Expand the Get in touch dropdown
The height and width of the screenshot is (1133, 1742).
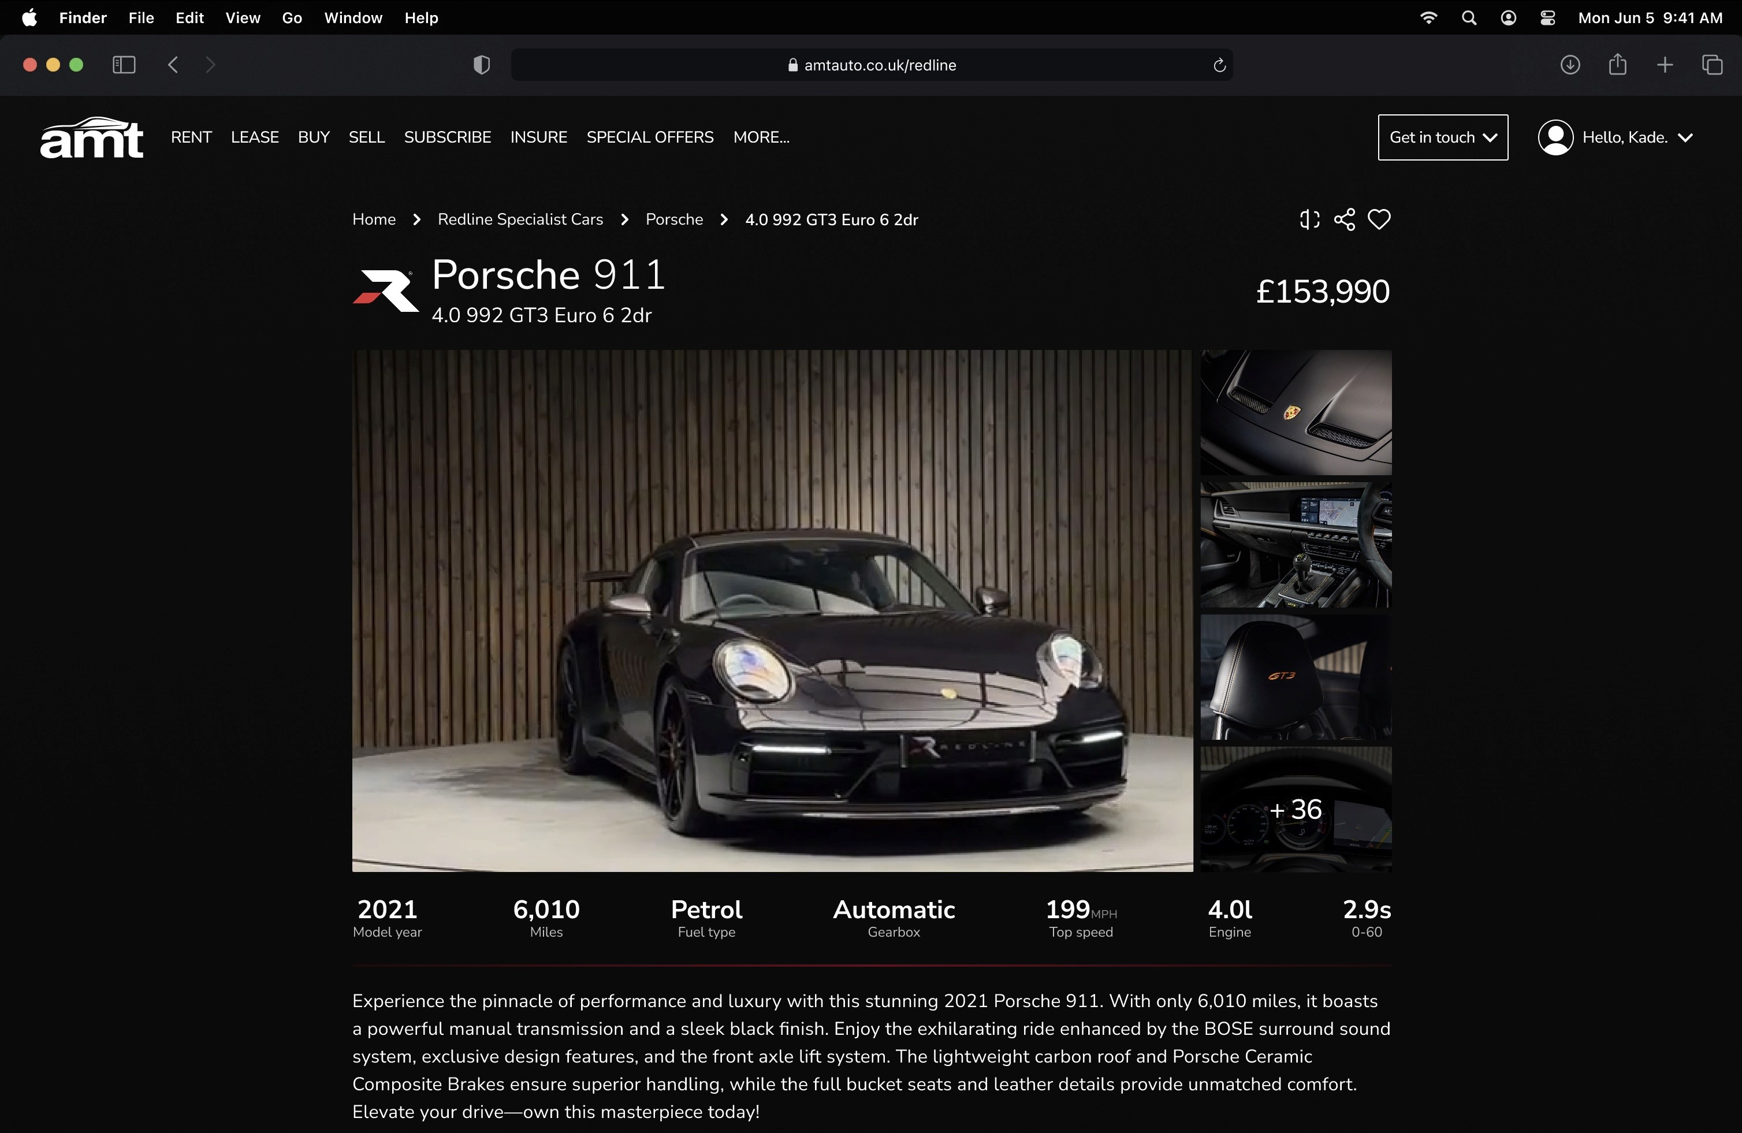point(1443,137)
